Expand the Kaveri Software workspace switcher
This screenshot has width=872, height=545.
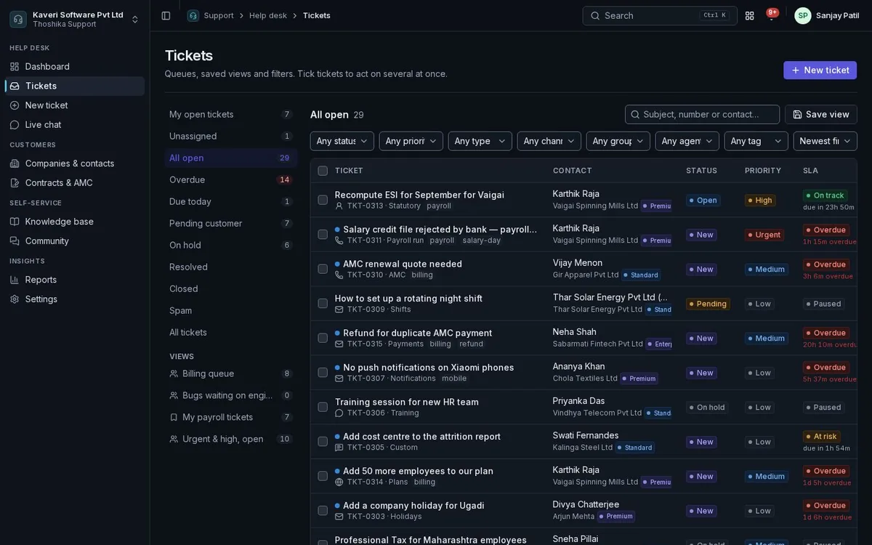[134, 19]
